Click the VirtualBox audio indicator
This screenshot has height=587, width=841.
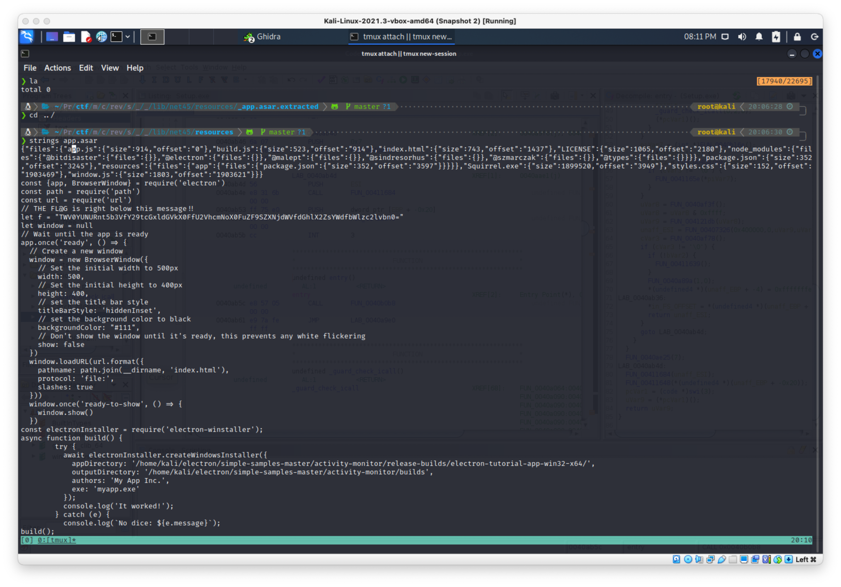pyautogui.click(x=699, y=559)
